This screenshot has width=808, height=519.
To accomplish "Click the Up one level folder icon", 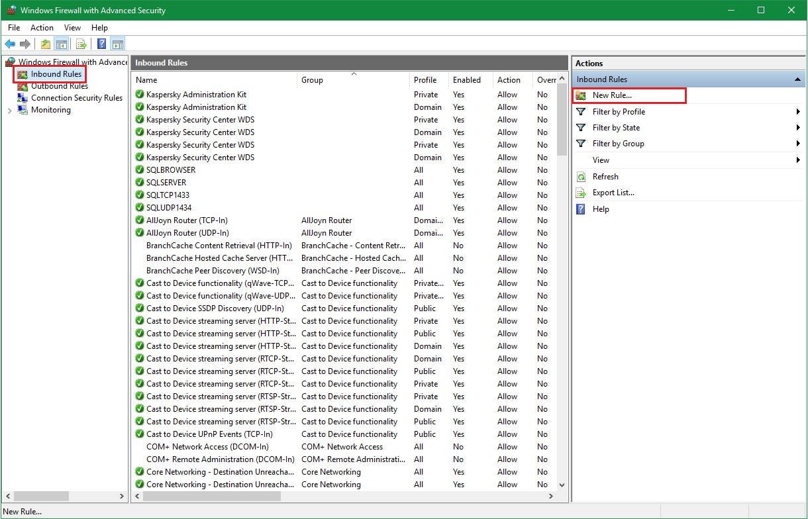I will (45, 44).
